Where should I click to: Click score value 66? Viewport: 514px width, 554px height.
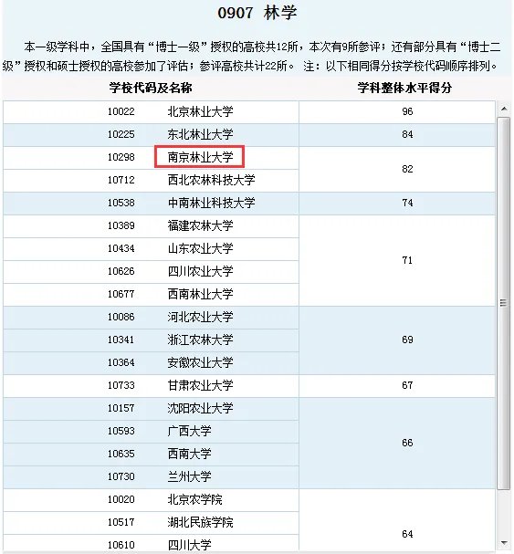point(407,443)
